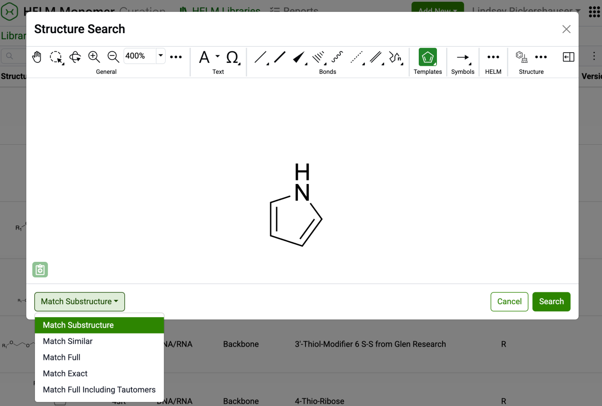Choose Match Similar from the list
The width and height of the screenshot is (602, 406).
point(68,341)
